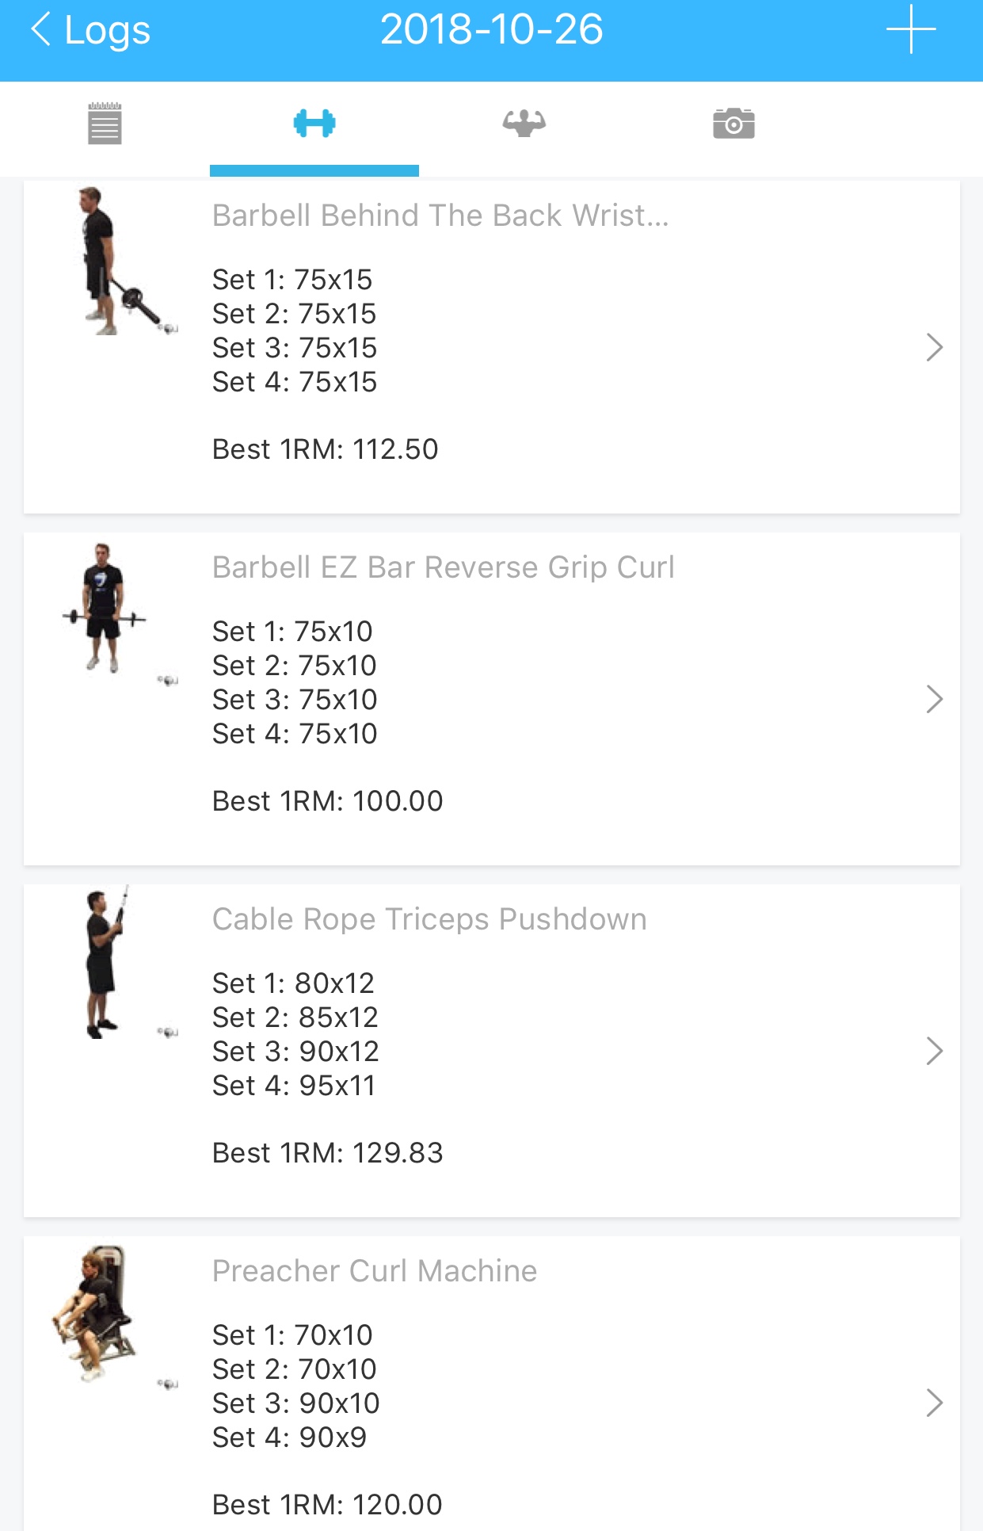Tap the Barbell Behind The Back Wrist thumbnail

point(119,262)
